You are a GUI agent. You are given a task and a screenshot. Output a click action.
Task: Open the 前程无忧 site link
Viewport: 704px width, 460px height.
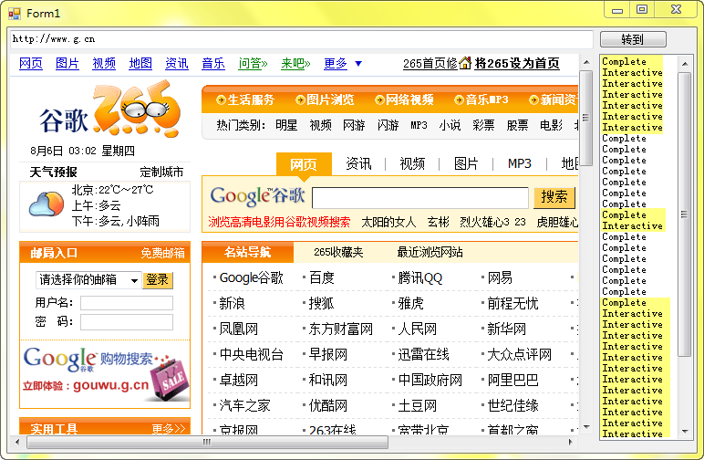coord(512,304)
